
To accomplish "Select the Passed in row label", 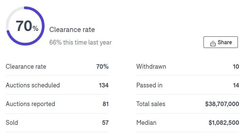I will tap(149, 85).
